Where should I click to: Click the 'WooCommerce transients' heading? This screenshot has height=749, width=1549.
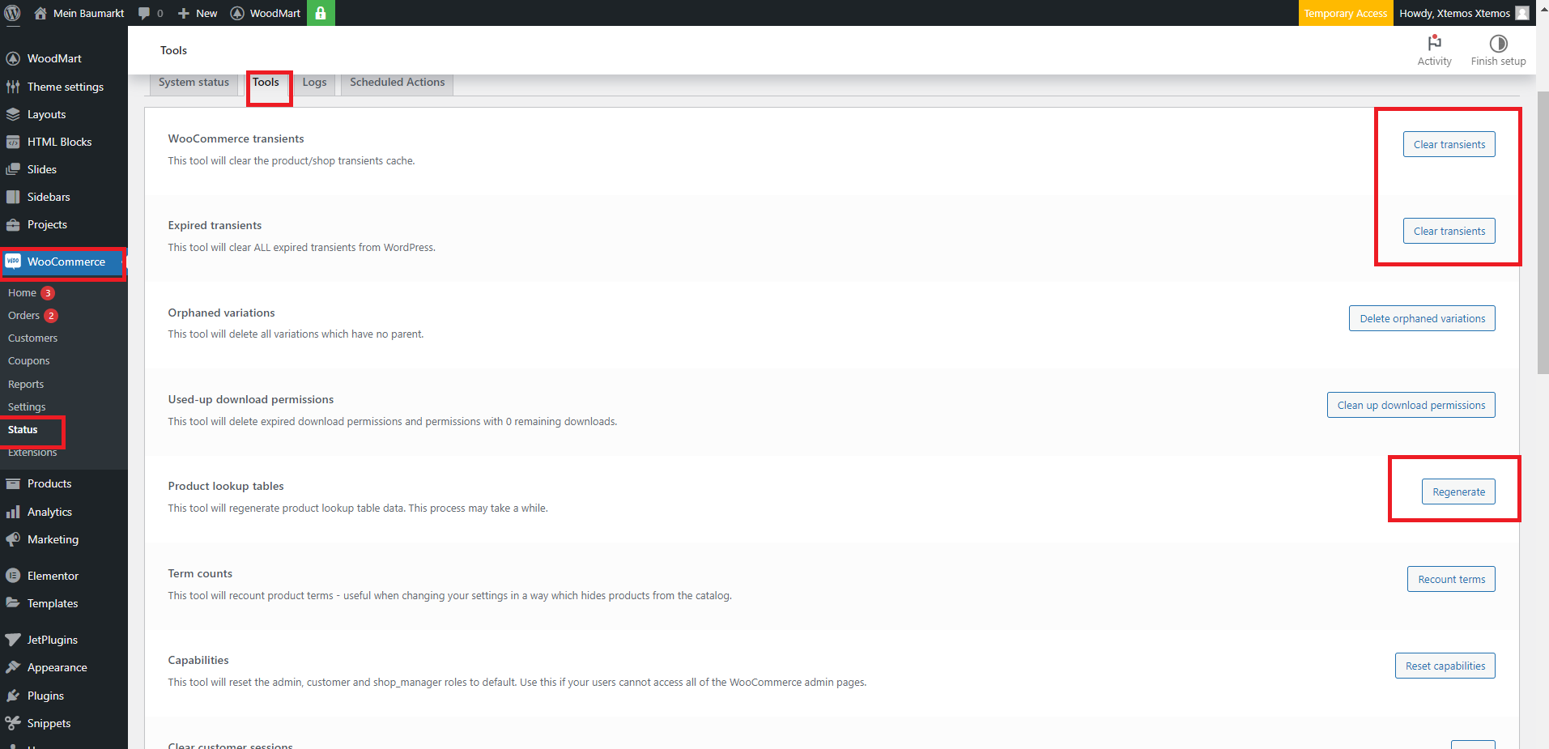pos(236,138)
